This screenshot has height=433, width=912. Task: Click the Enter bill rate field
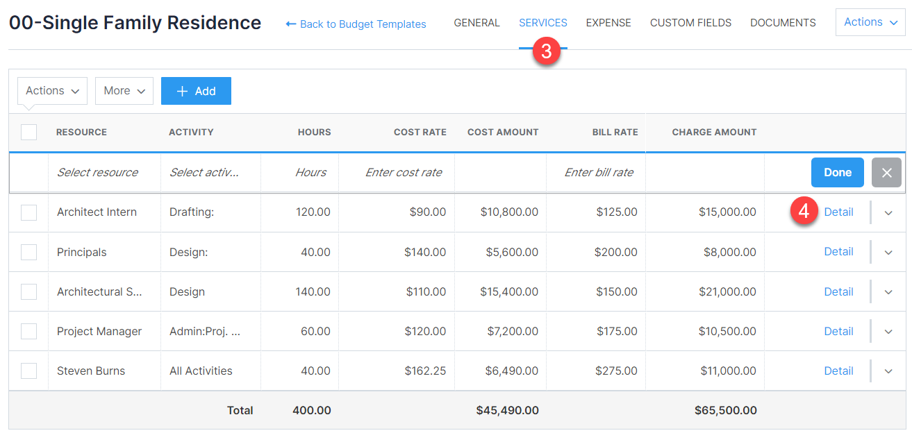[596, 173]
